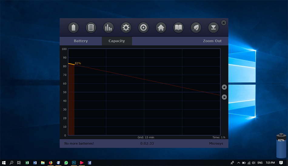Screen dimensions: 288x166
Task: Switch to Firefox on the taskbar
Action: click(x=51, y=163)
